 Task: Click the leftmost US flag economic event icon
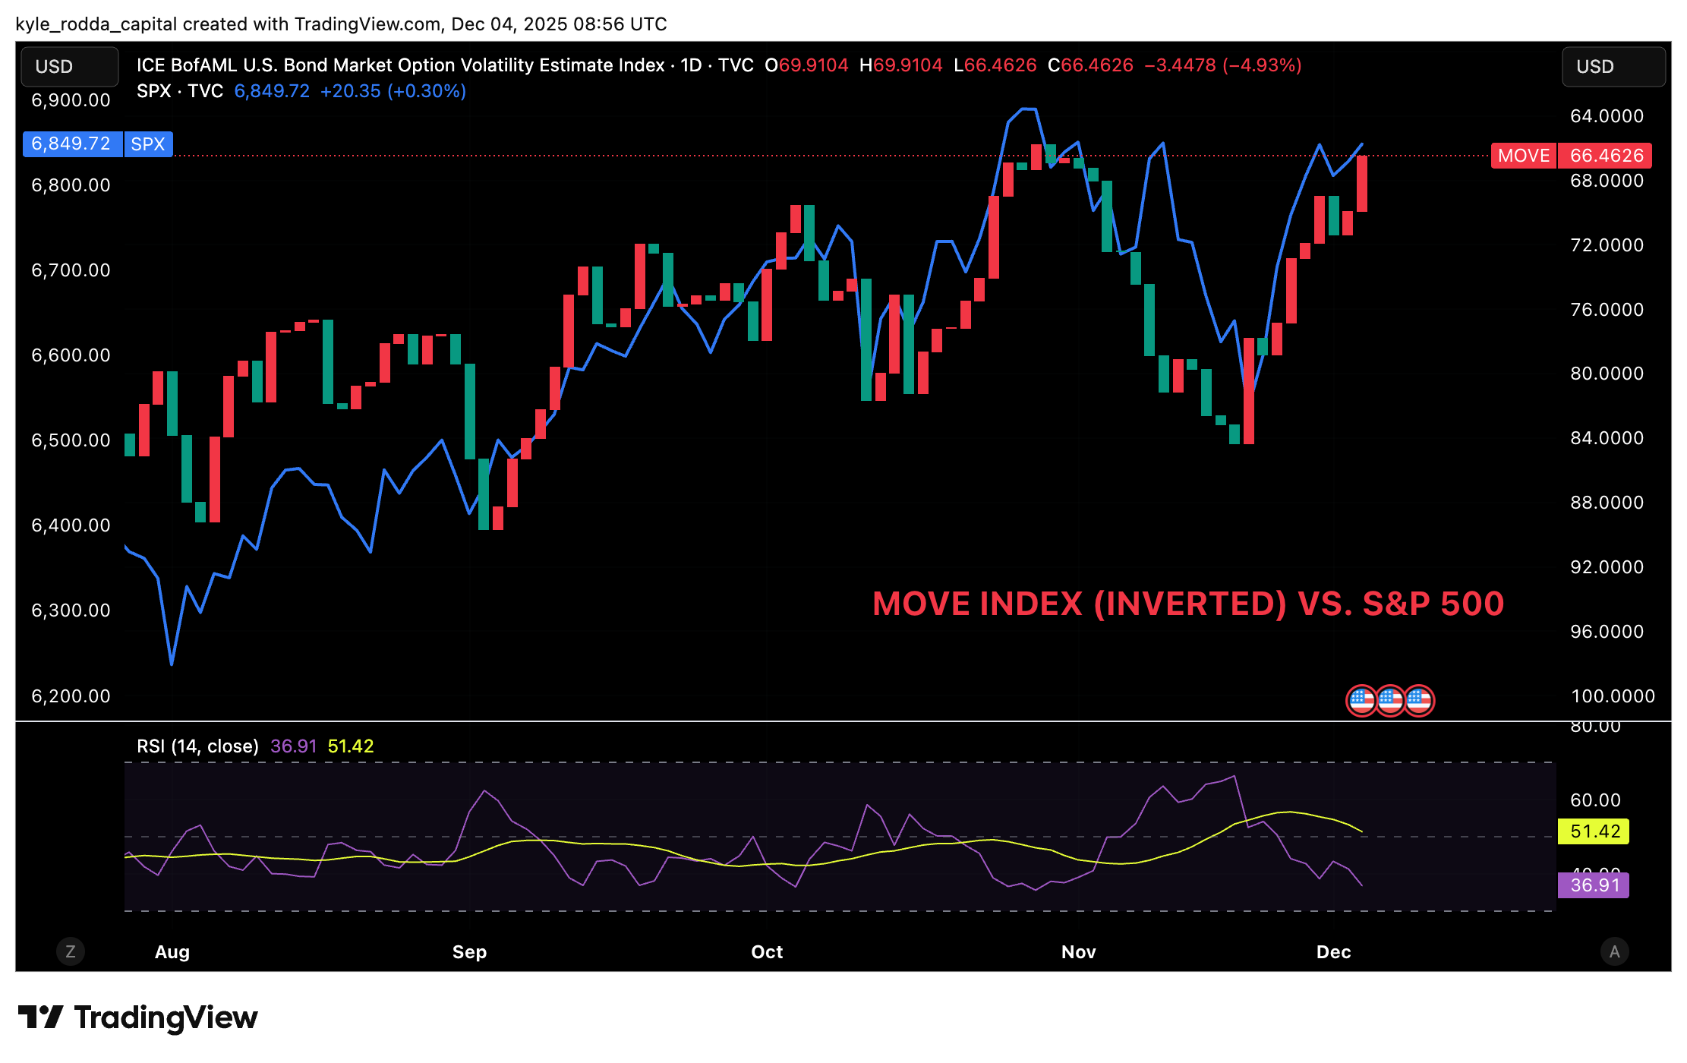(1363, 700)
